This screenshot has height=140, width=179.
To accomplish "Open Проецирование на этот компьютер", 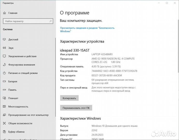I will 28,115.
